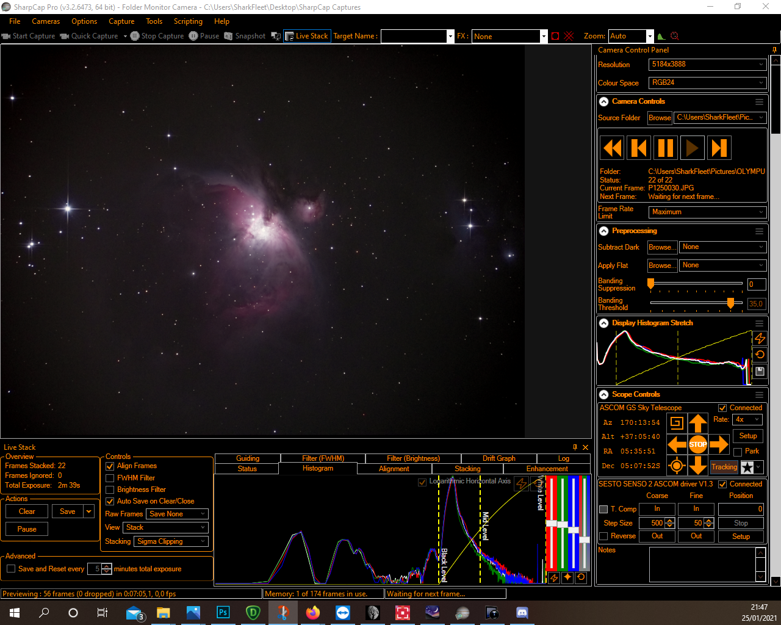Enable the Reverse focuser checkbox
The image size is (781, 625).
(x=603, y=536)
